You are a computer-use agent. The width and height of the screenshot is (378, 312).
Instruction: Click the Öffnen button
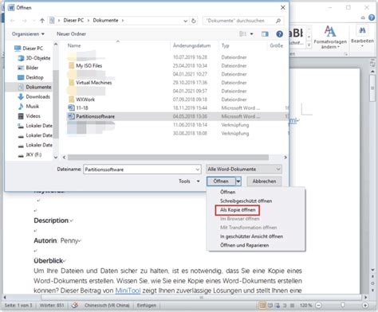pos(221,181)
